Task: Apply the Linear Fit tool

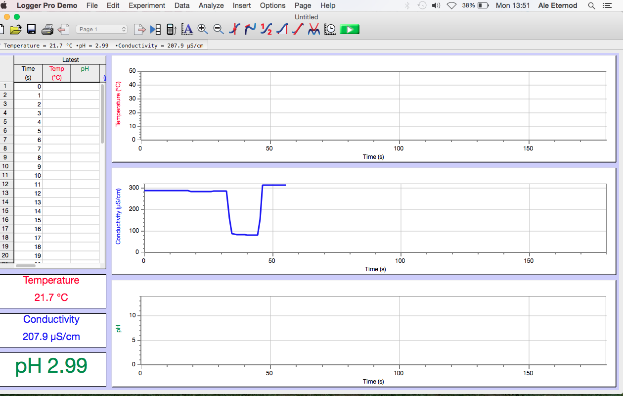Action: coord(298,30)
